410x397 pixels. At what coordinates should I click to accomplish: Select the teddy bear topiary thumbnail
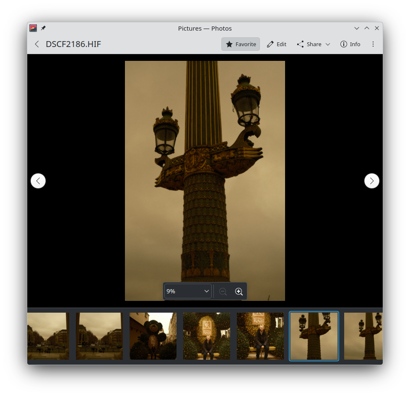coord(153,336)
